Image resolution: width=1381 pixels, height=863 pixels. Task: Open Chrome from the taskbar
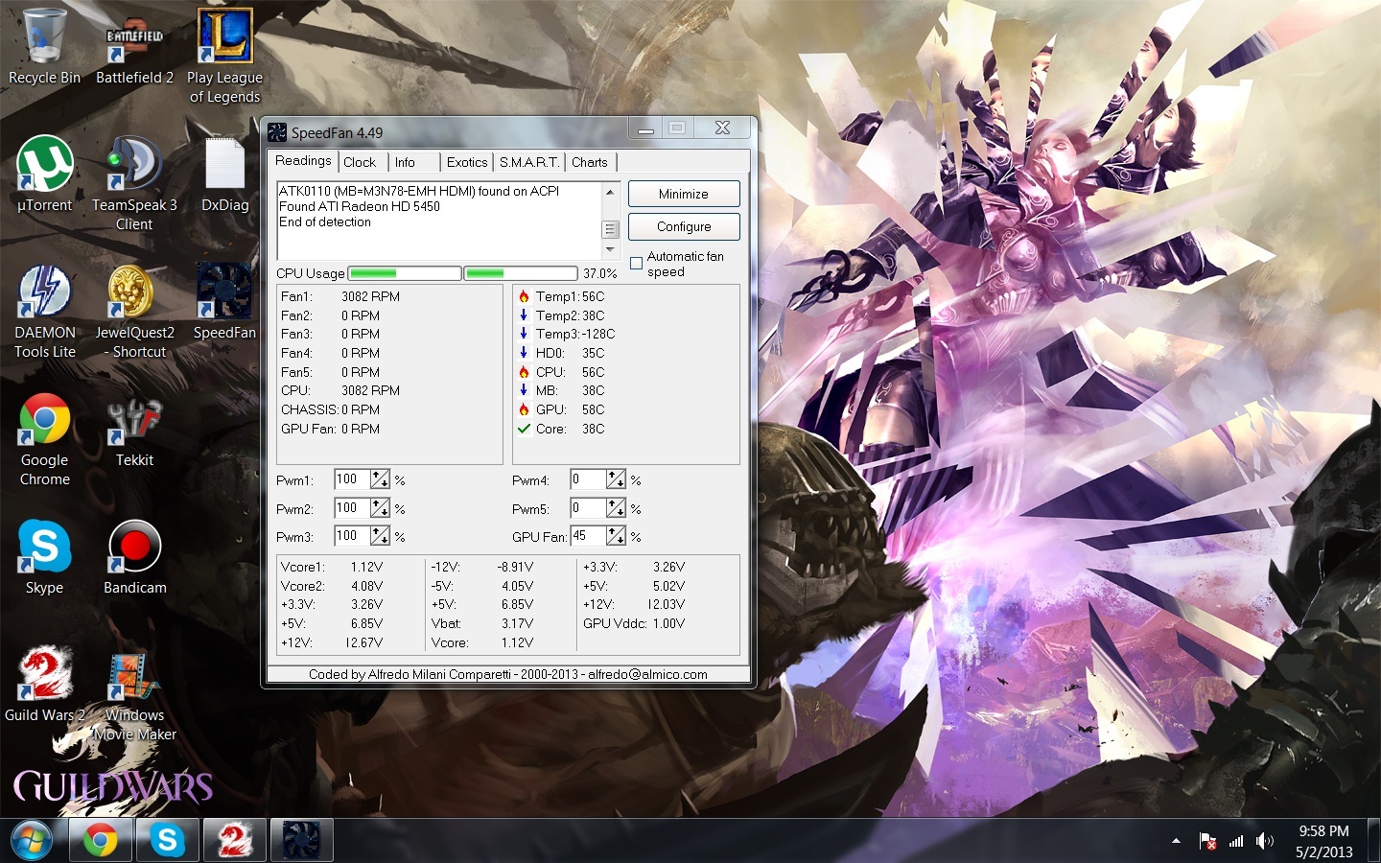(x=100, y=841)
